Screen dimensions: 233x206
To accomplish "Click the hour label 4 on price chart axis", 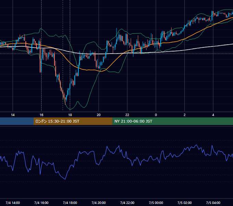I will click(213, 115).
